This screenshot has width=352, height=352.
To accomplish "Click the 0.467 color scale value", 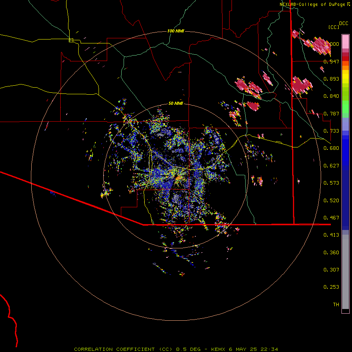I will click(x=331, y=218).
